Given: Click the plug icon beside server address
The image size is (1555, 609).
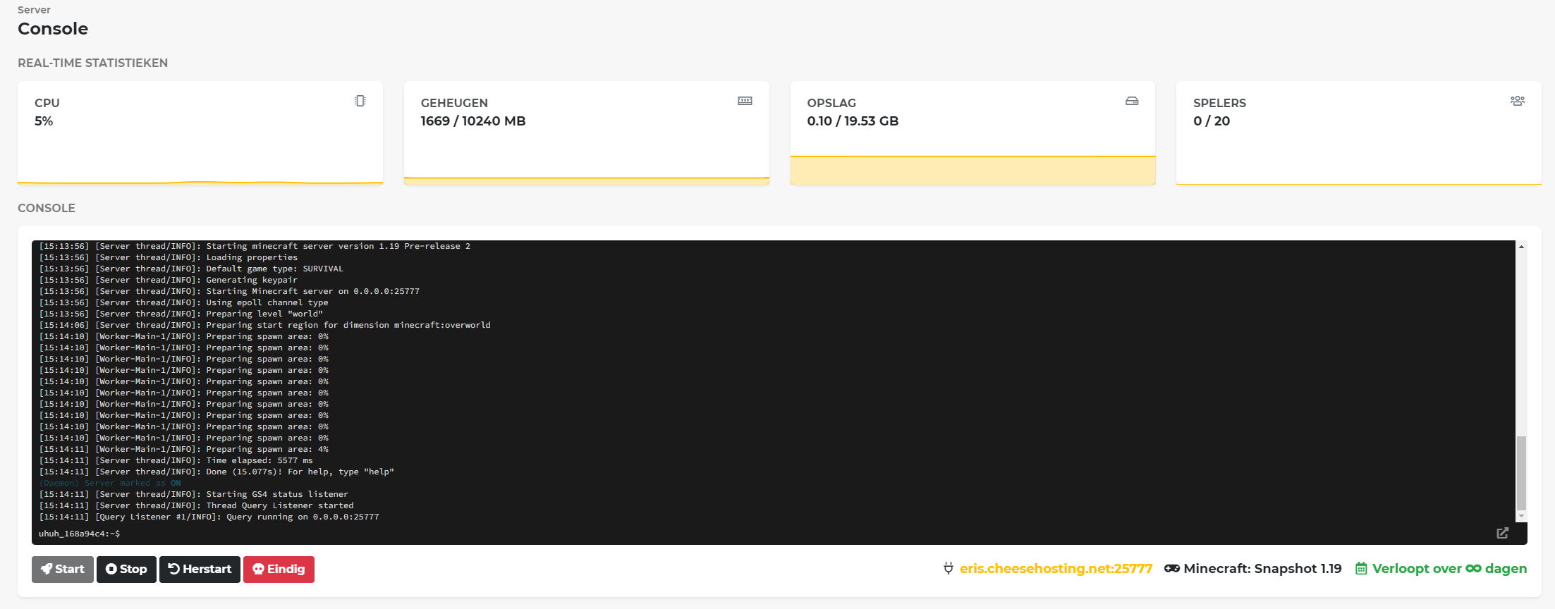Looking at the screenshot, I should click(949, 568).
